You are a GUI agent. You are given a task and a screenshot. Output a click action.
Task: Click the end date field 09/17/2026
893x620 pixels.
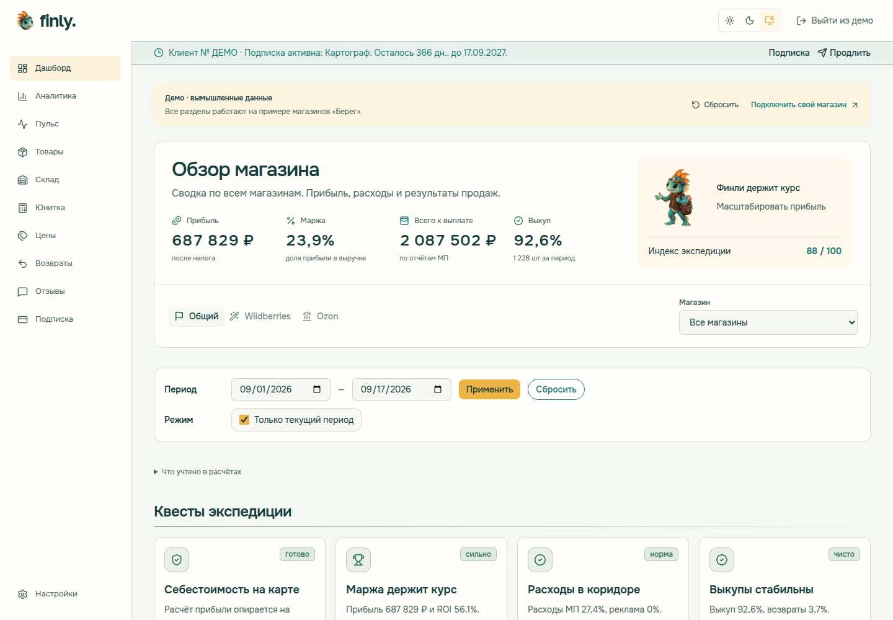(x=402, y=389)
